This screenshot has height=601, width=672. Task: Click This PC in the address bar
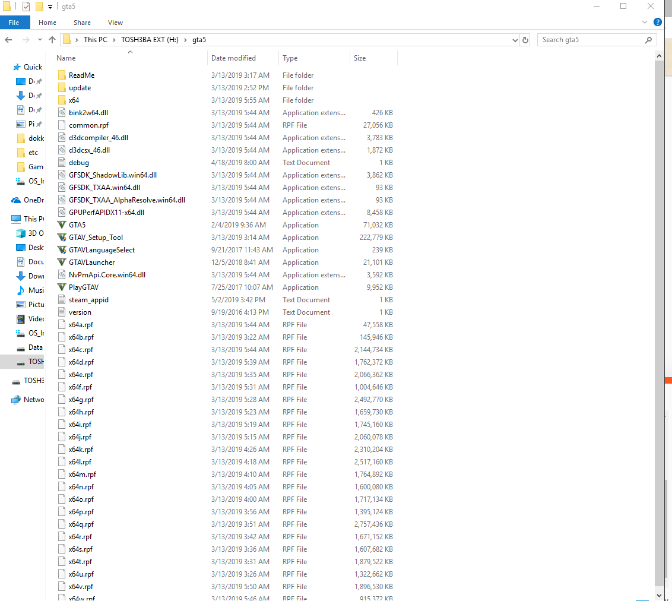(96, 40)
